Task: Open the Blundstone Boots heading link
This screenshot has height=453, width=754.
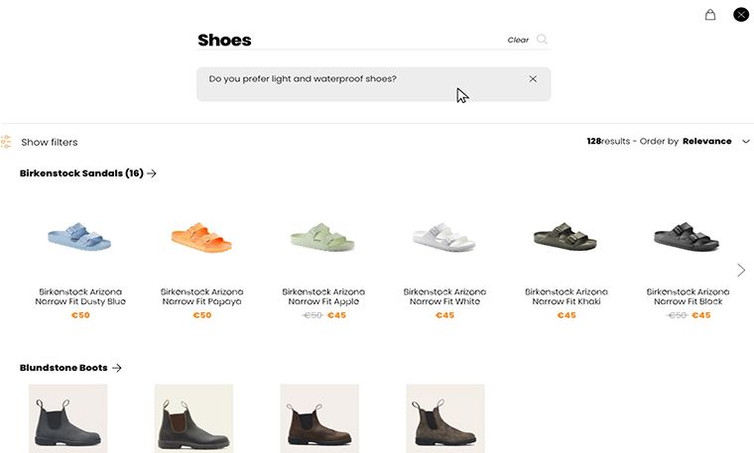Action: (x=63, y=368)
